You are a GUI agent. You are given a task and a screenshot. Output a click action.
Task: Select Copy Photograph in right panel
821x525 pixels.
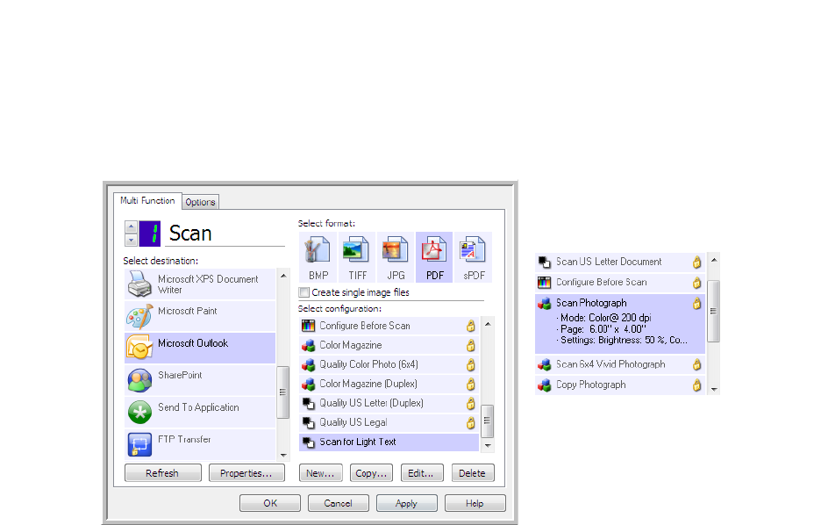620,385
